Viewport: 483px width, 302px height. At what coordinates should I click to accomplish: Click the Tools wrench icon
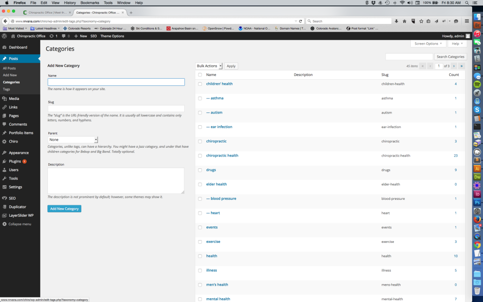(4, 178)
